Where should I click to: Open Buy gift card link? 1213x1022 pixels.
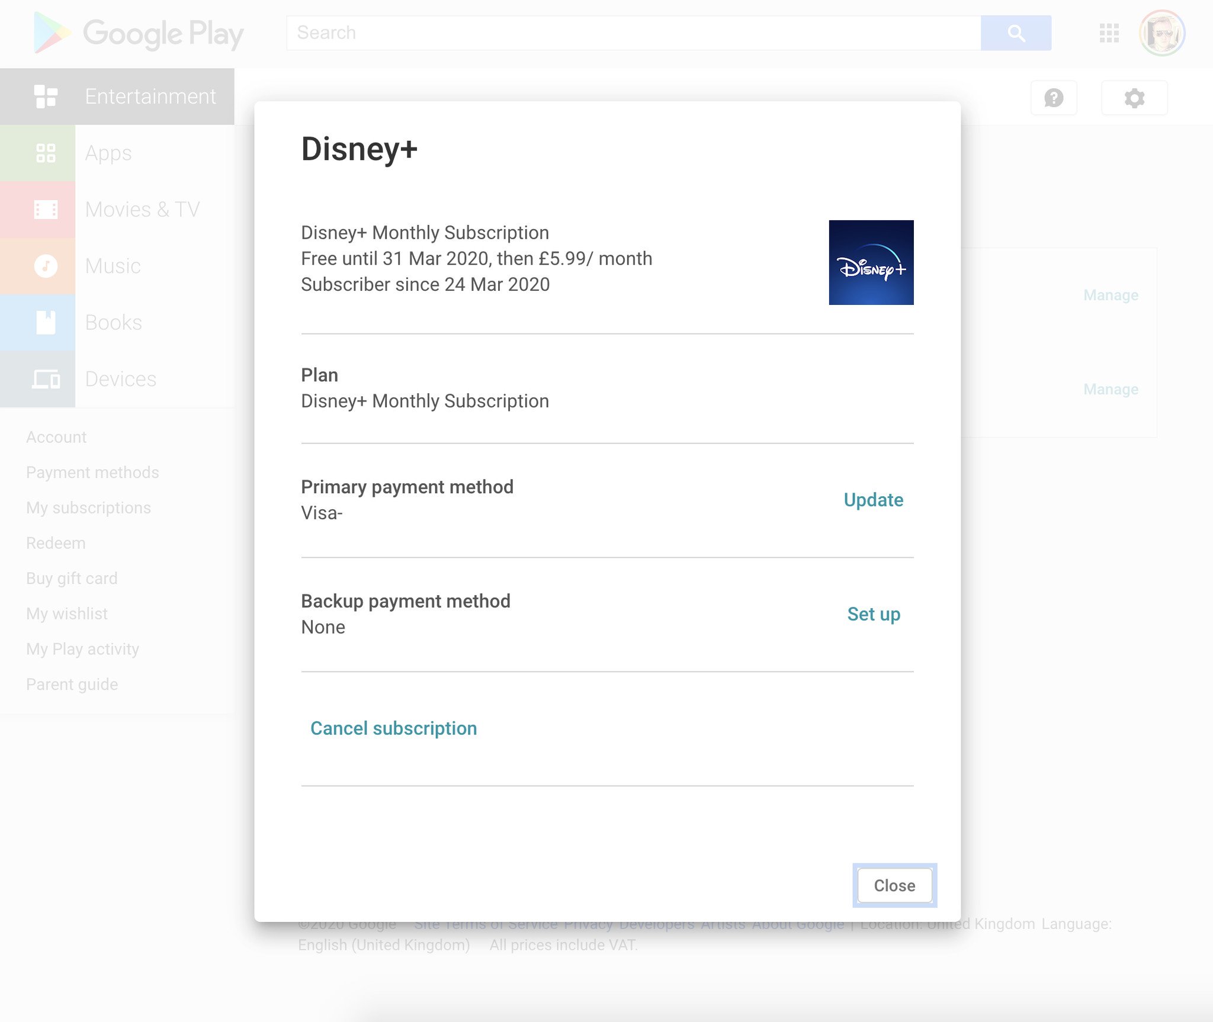pos(72,579)
